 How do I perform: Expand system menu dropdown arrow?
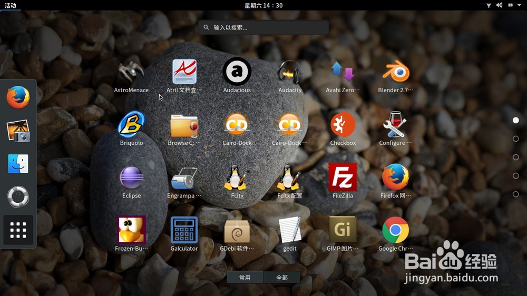point(519,5)
